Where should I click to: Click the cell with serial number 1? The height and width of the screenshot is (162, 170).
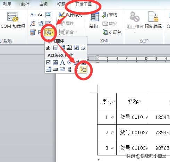click(x=107, y=117)
